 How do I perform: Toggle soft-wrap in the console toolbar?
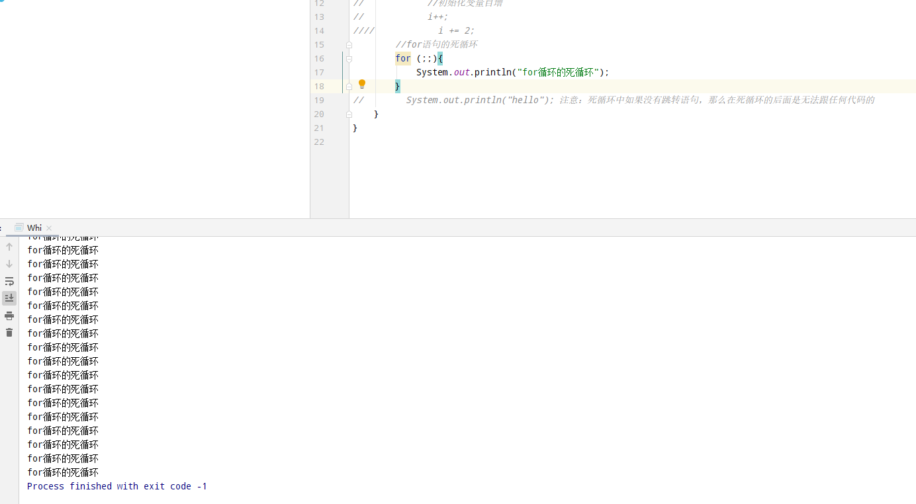point(9,281)
